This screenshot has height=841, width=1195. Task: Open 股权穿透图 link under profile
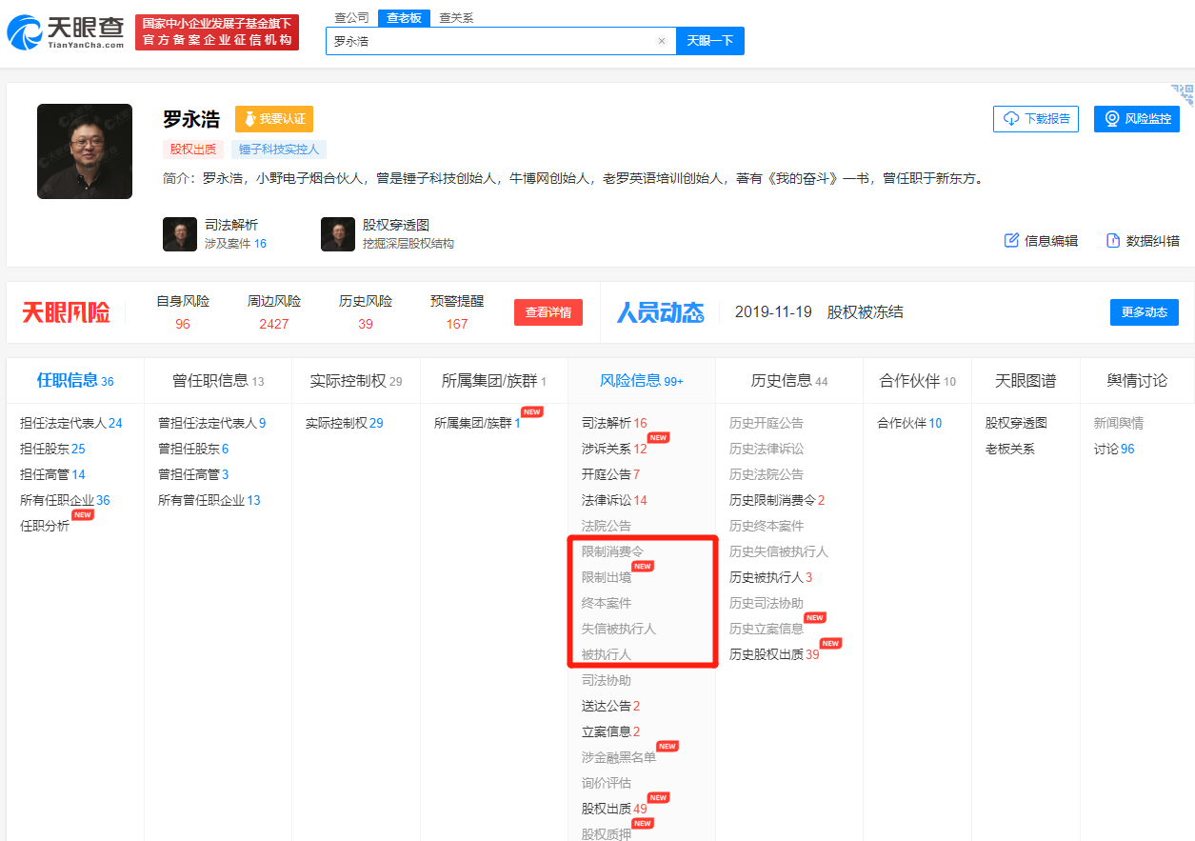pos(396,225)
